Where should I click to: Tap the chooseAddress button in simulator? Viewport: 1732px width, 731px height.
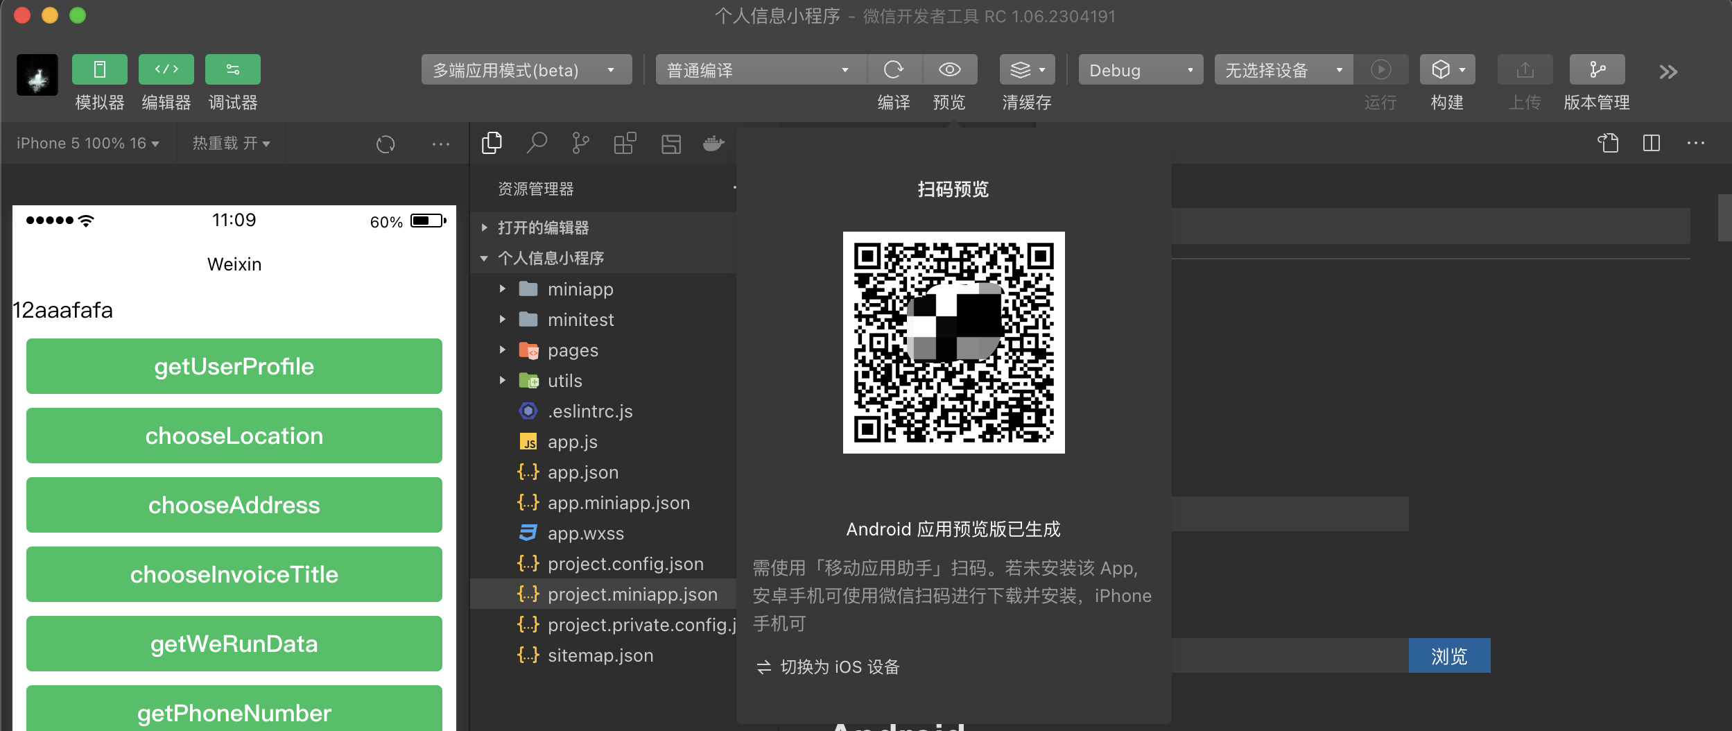(x=234, y=505)
